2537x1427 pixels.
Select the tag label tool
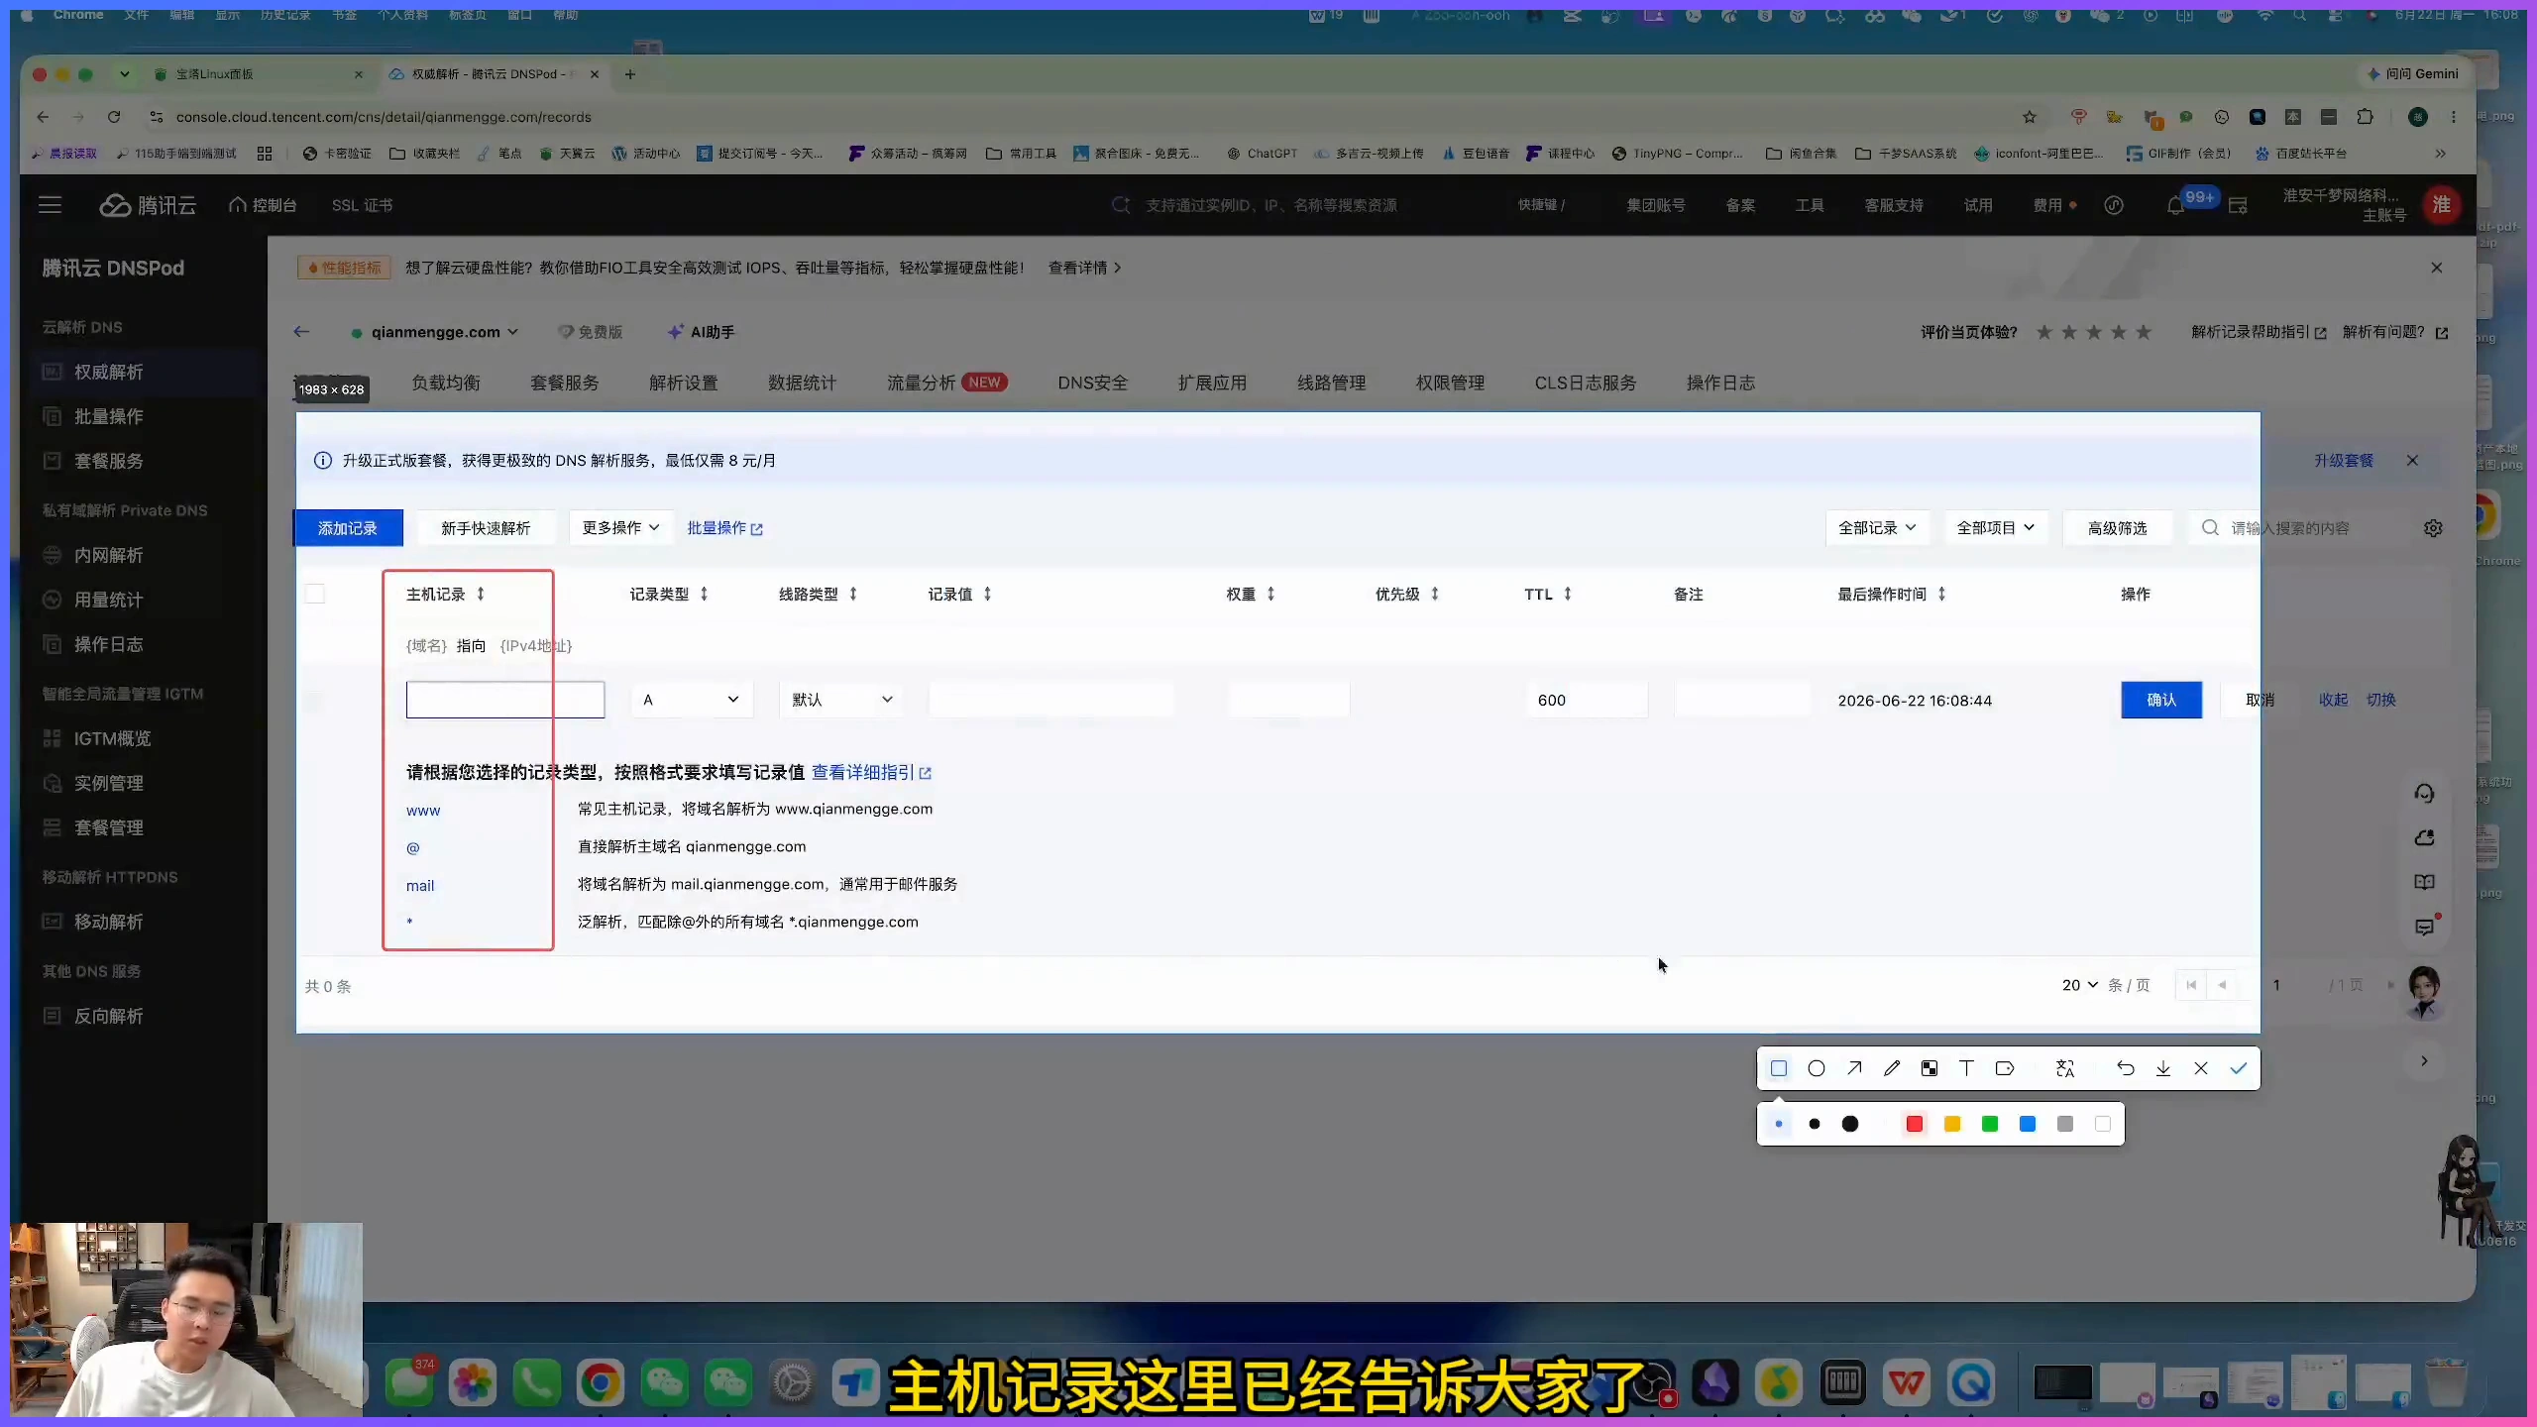point(2005,1068)
